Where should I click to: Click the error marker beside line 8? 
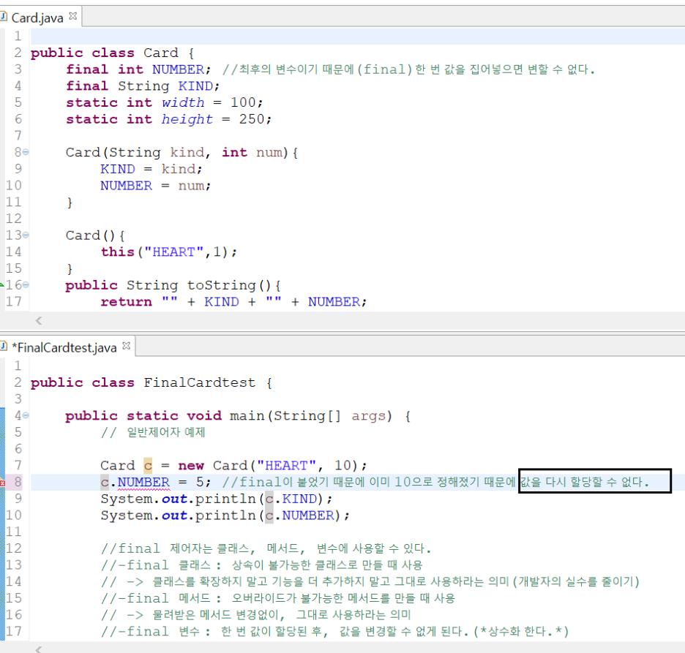pos(2,483)
